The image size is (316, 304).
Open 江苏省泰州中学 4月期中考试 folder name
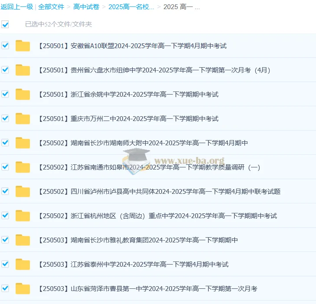click(x=133, y=264)
